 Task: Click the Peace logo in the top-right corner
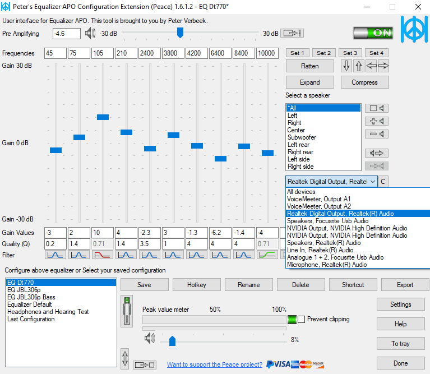(414, 29)
